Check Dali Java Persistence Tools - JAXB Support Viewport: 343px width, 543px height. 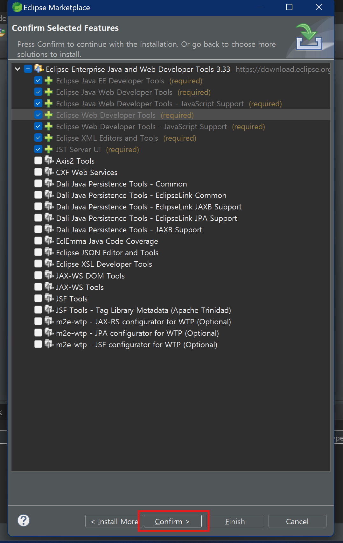pyautogui.click(x=38, y=229)
